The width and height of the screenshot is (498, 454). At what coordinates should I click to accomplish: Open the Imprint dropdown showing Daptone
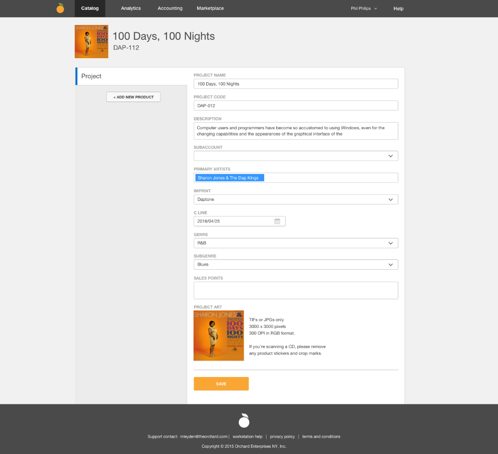pos(295,199)
